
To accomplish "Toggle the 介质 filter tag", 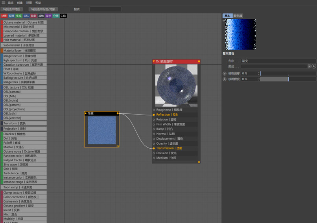I will tap(56, 16).
